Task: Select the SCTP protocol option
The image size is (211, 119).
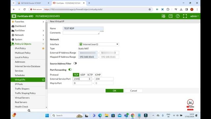Action: coord(90,75)
